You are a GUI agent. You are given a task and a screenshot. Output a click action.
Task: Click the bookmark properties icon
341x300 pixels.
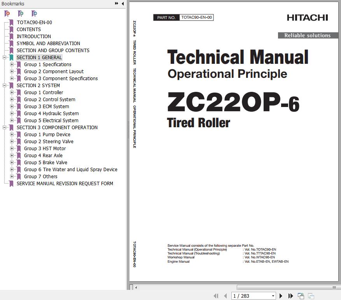pyautogui.click(x=34, y=14)
